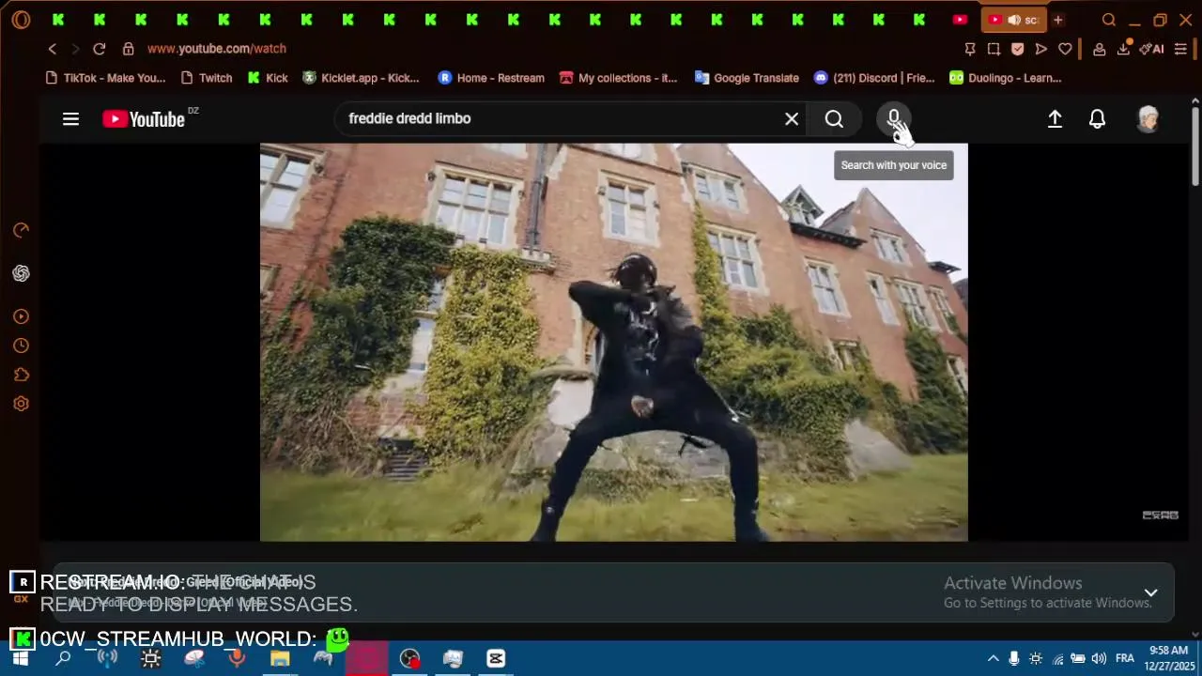Add page to bookmarks with heart icon
The image size is (1202, 676).
pos(1065,49)
